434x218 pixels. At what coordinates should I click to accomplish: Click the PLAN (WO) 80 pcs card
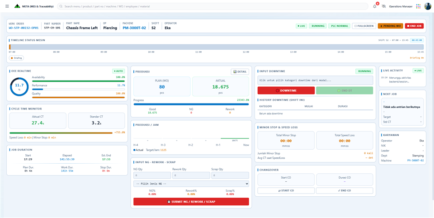162,86
